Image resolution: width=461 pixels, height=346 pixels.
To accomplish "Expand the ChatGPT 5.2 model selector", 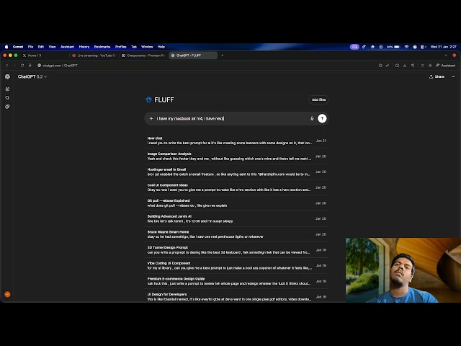I will click(x=32, y=77).
